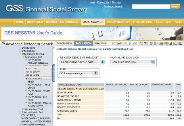
Task: Click the clear/recycle table icon
Action: (x=134, y=43)
